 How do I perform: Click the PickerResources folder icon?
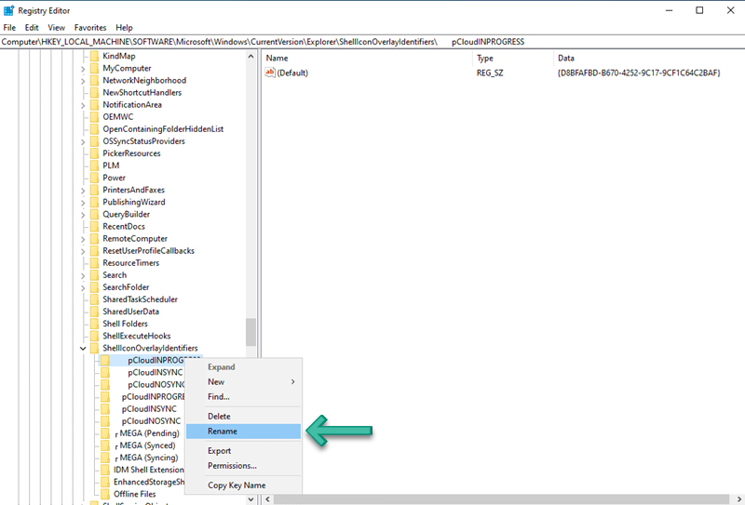pos(94,153)
